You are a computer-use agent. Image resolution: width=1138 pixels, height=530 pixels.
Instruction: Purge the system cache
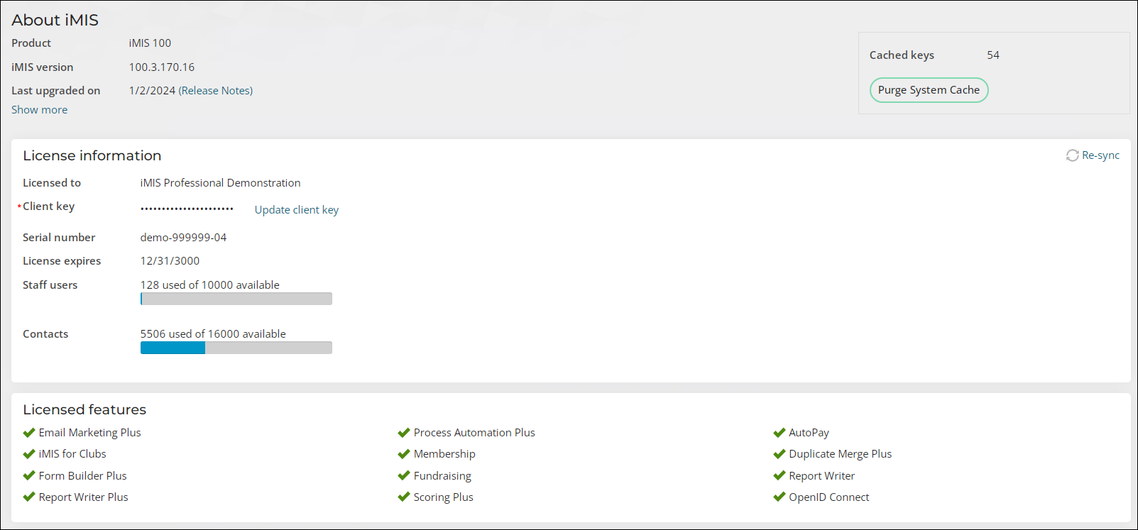pos(929,90)
